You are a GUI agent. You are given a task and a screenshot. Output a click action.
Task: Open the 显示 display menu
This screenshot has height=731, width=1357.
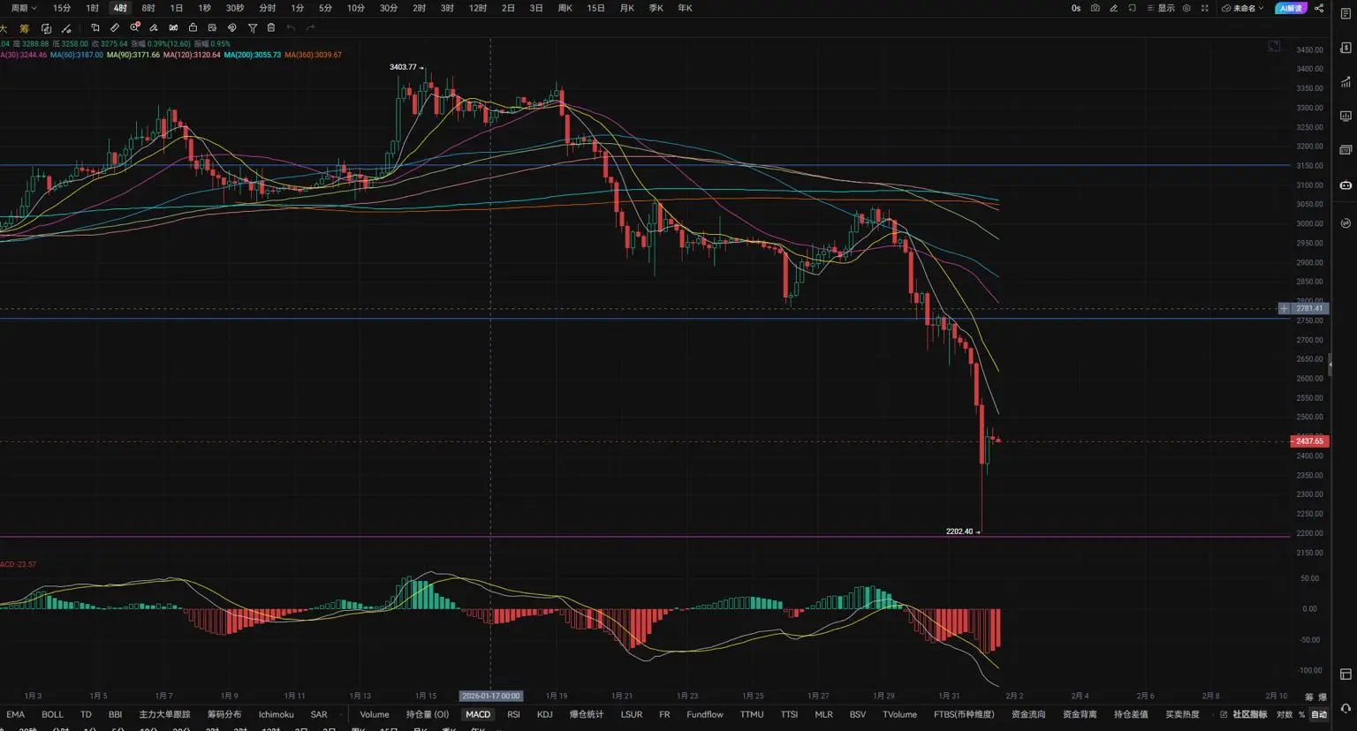pos(1161,8)
